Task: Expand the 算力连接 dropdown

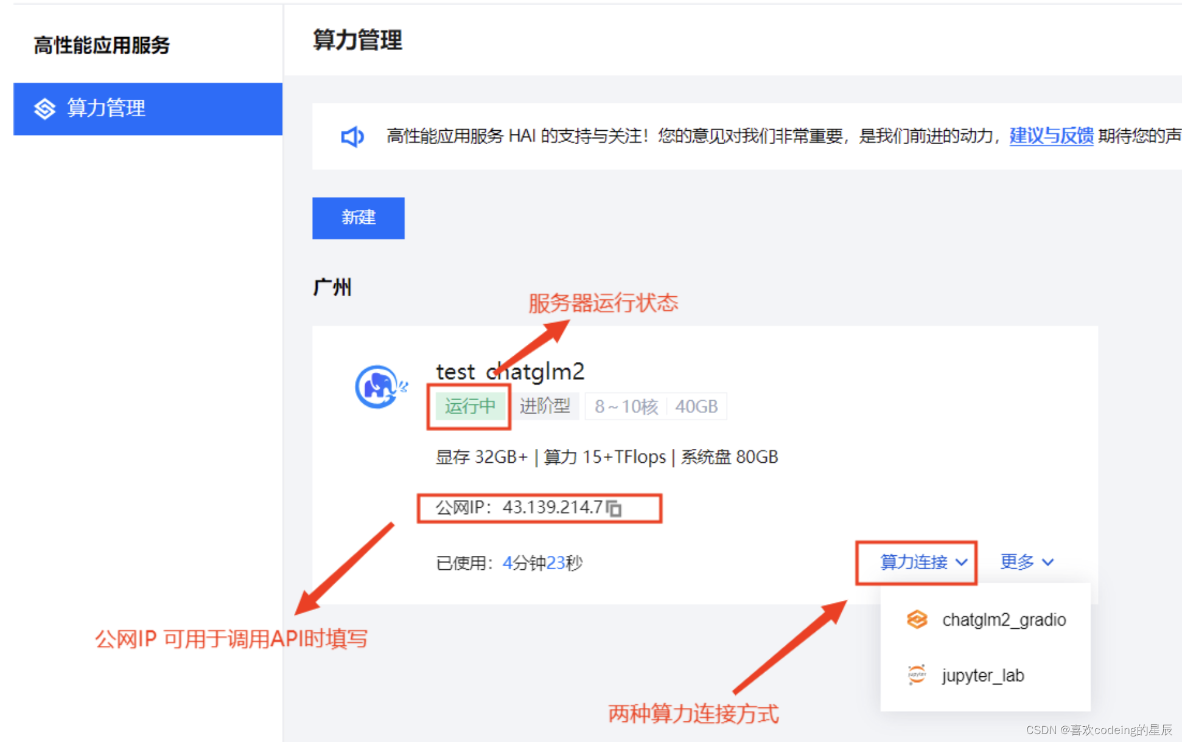Action: (x=923, y=562)
